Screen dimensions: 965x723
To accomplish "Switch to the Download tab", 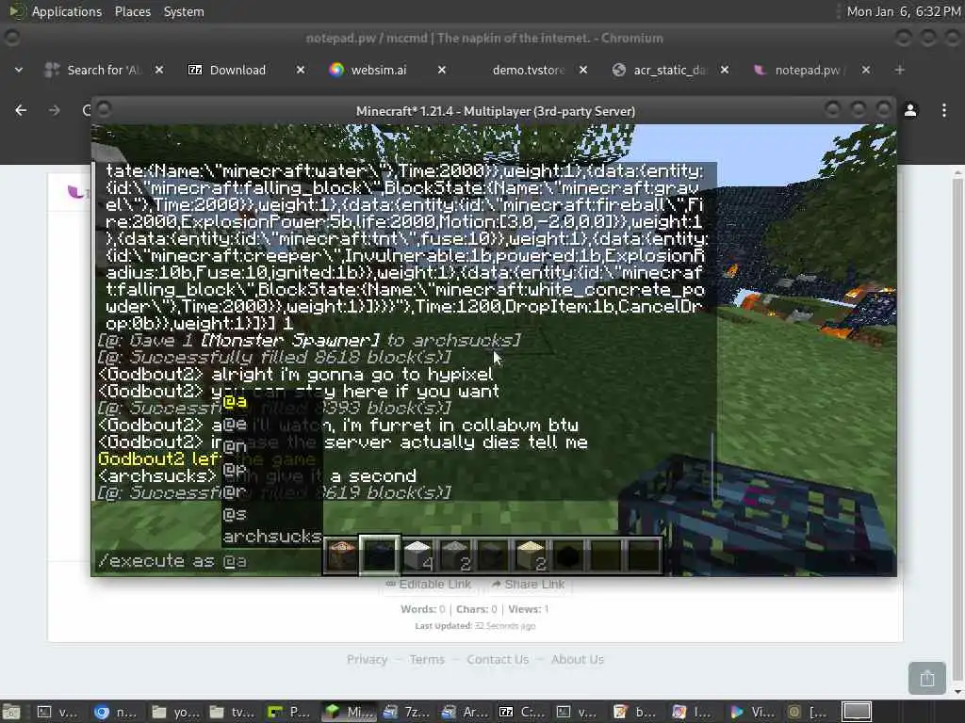I will coord(237,70).
